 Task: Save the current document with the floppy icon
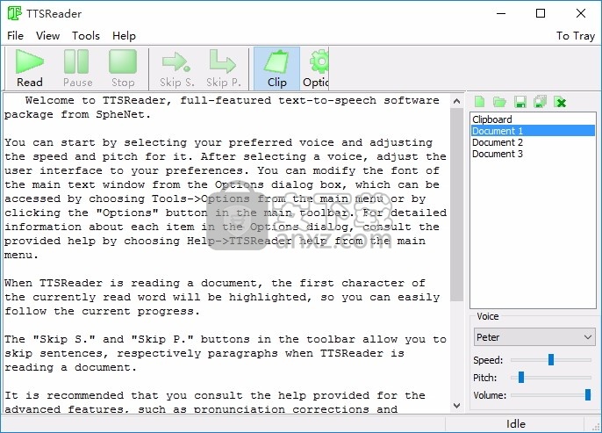(520, 102)
